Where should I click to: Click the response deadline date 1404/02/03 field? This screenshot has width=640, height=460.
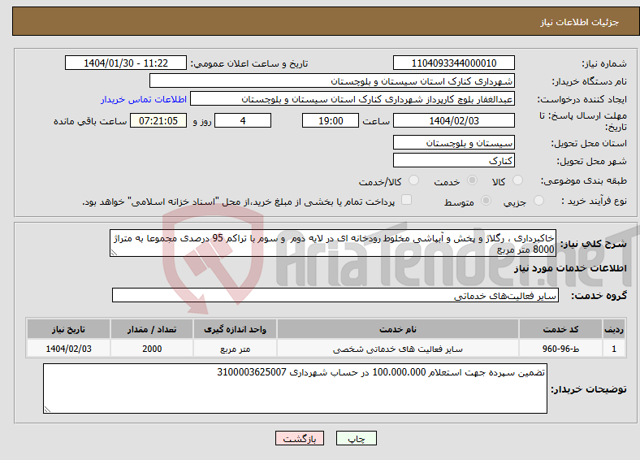tap(453, 120)
